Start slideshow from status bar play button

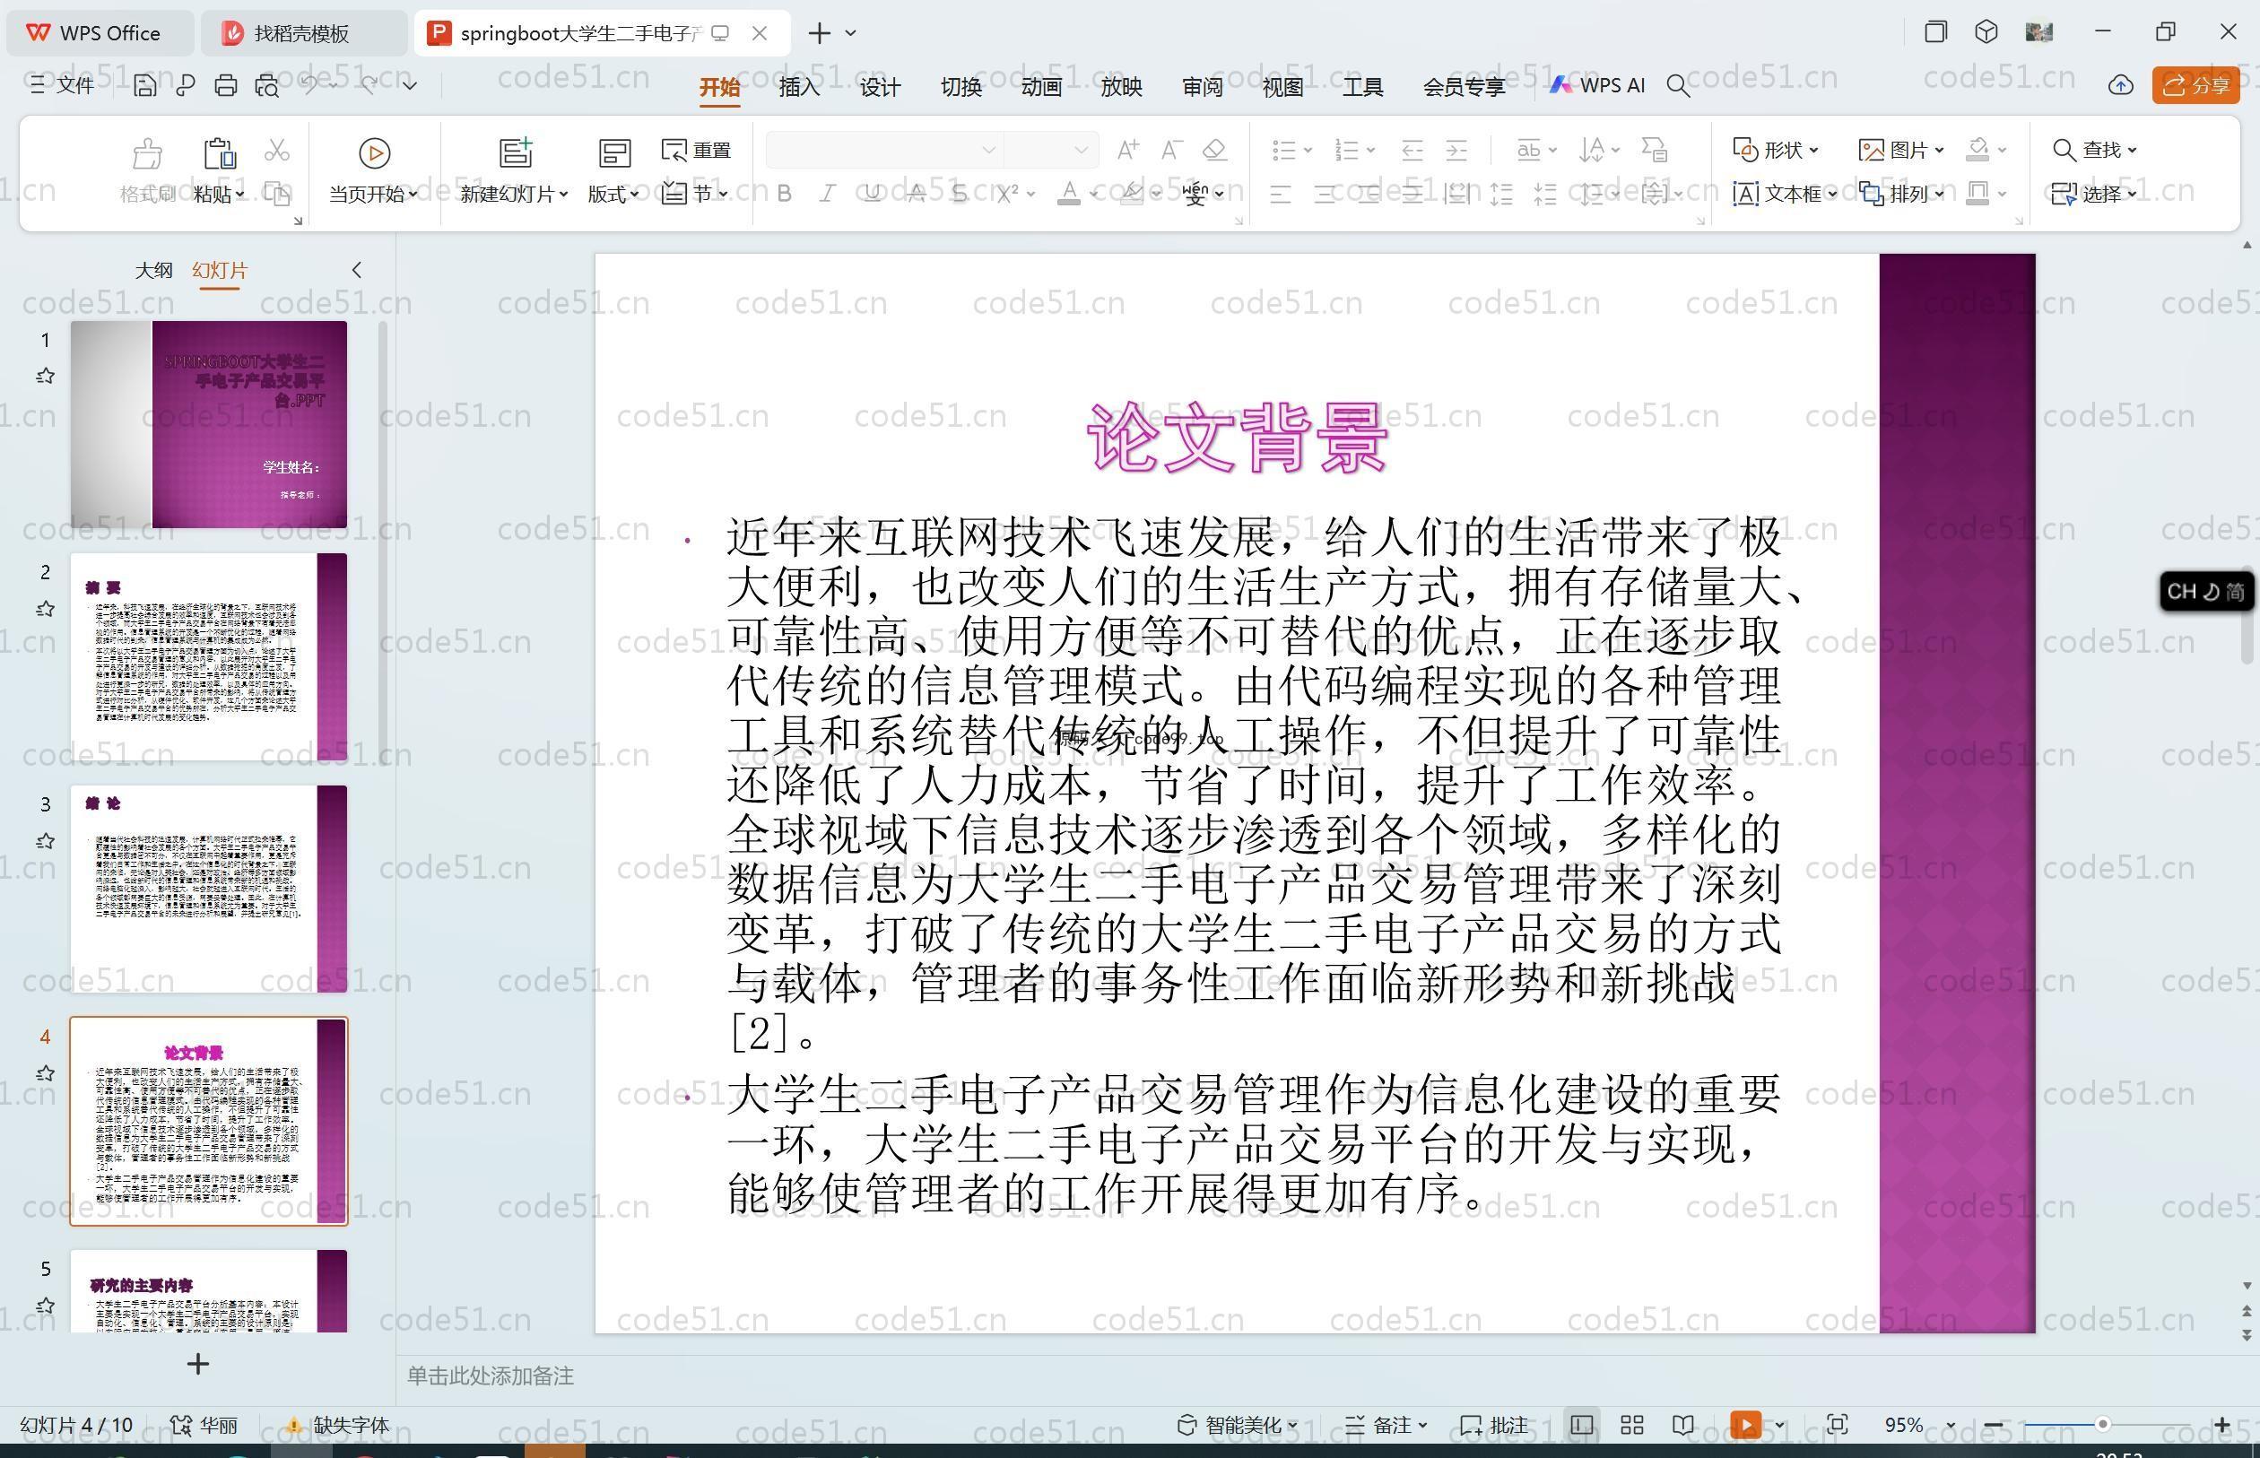1745,1425
